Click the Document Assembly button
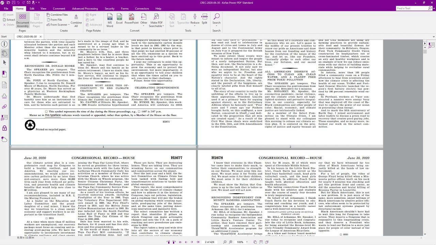This screenshot has height=245, width=436. (22, 20)
